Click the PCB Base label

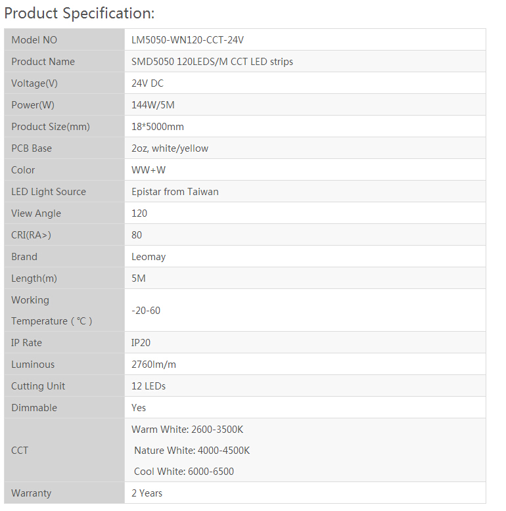(x=32, y=148)
